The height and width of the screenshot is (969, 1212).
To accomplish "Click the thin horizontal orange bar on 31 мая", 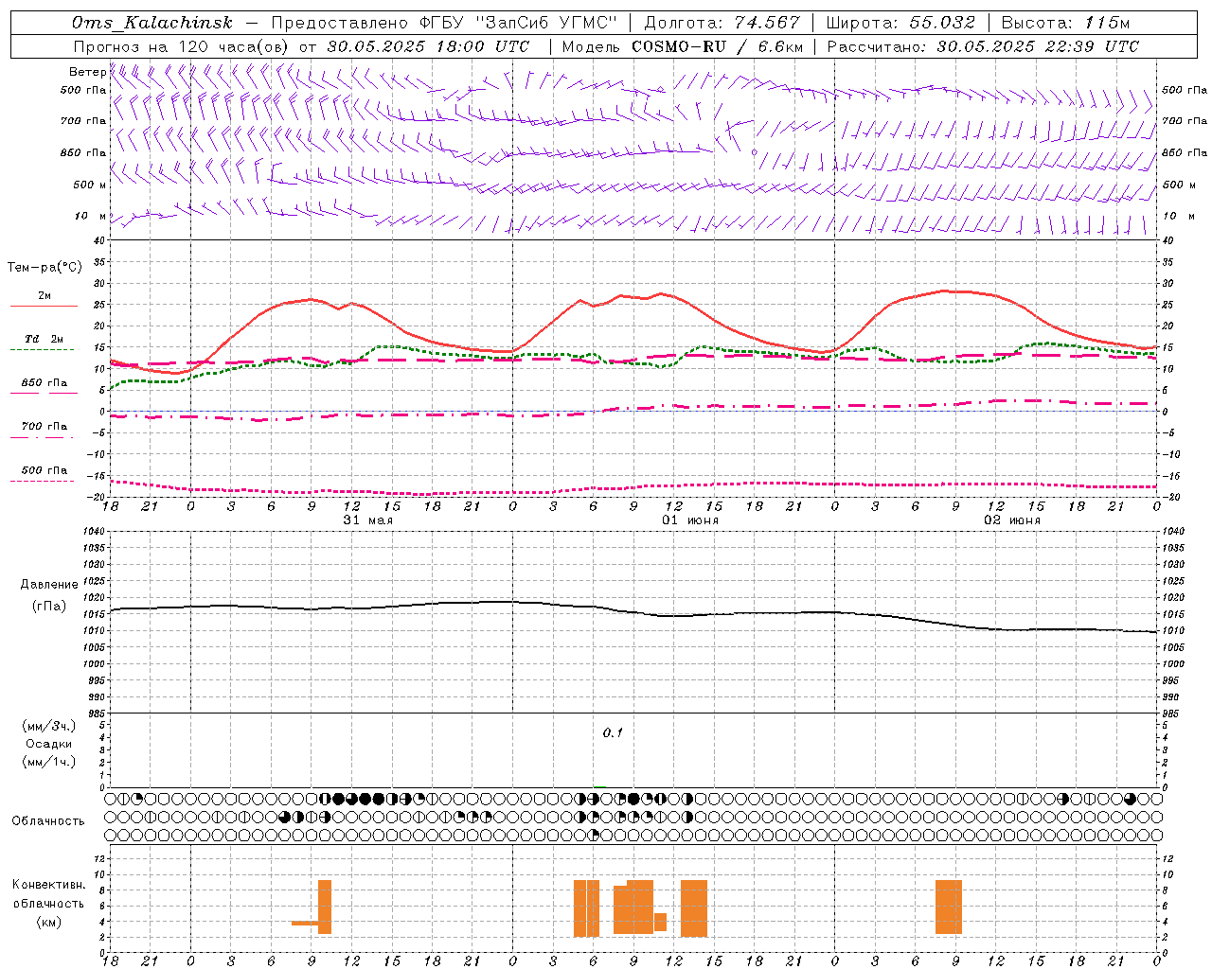I will 305,923.
